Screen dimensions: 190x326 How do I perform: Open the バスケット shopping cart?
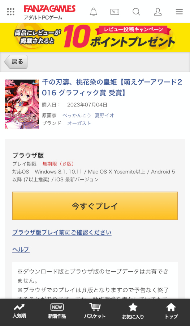(95, 311)
